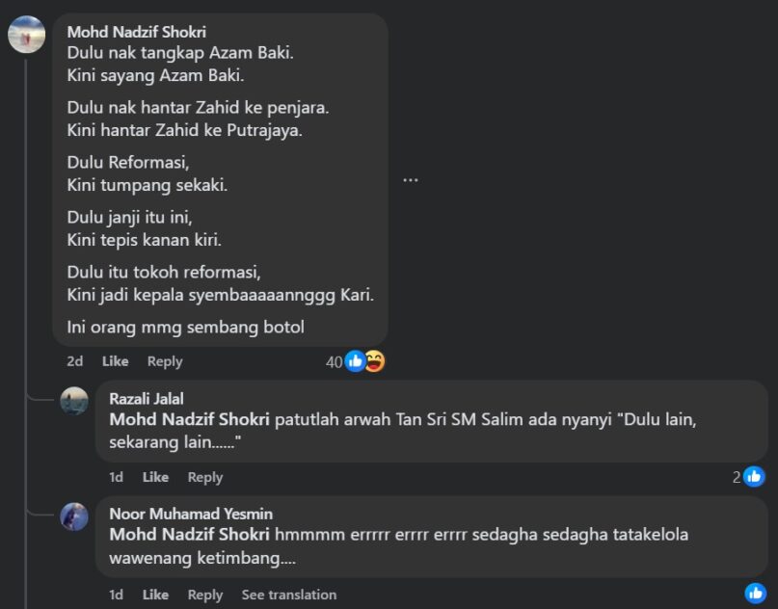This screenshot has width=778, height=609.
Task: Click the like reaction icon on Mohd Nadzif's comment
Action: pos(355,361)
